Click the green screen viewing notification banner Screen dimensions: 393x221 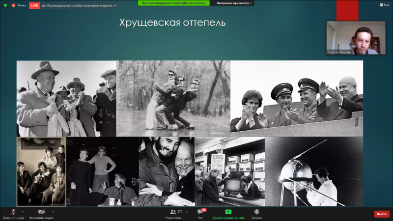click(x=174, y=3)
